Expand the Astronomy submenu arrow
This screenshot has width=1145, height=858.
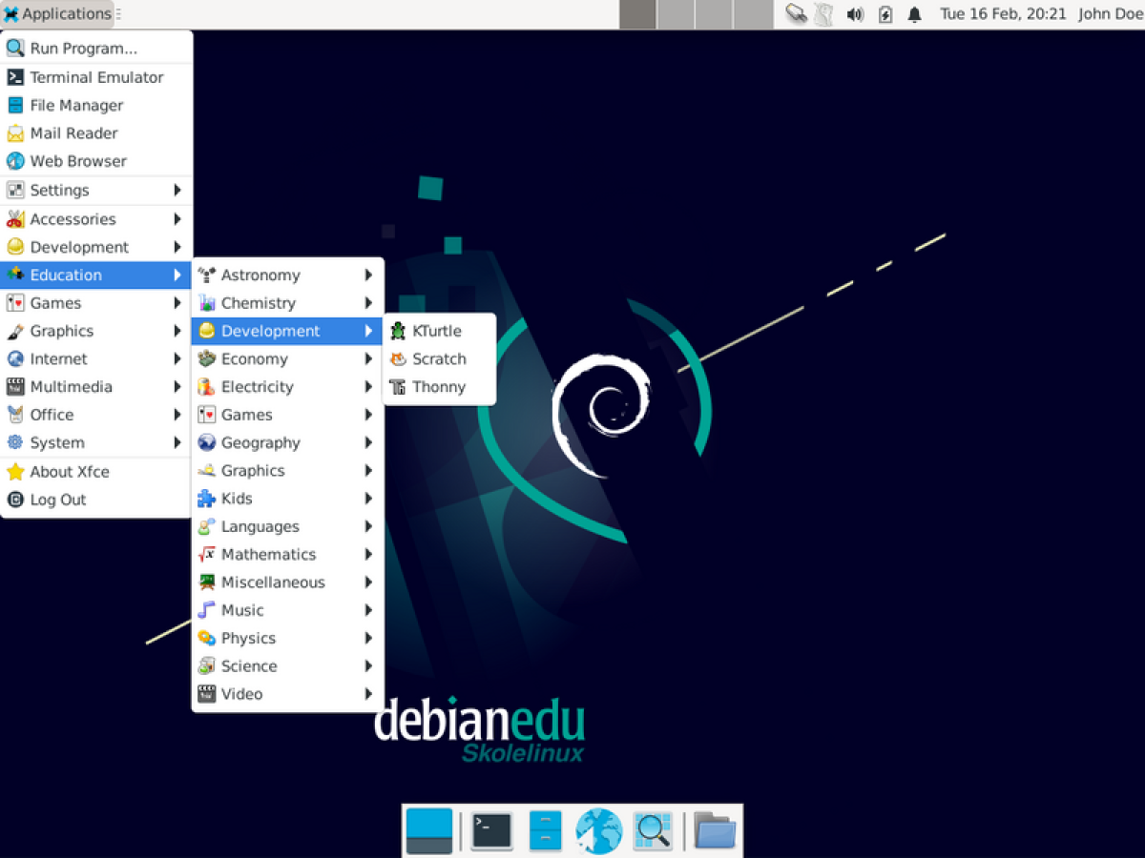[368, 276]
